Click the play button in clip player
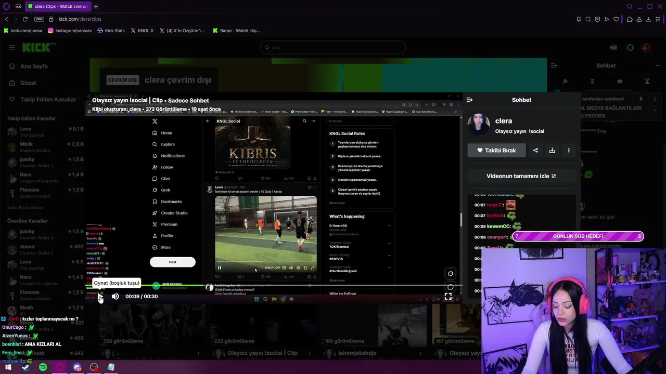The height and width of the screenshot is (374, 666). [100, 297]
